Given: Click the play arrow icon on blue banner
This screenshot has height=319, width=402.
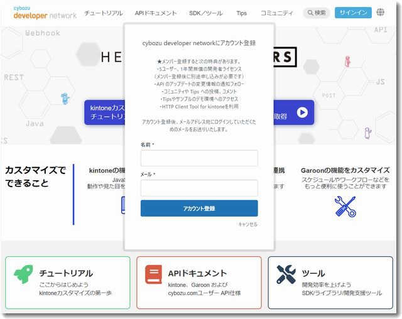Looking at the screenshot, I should [x=302, y=112].
